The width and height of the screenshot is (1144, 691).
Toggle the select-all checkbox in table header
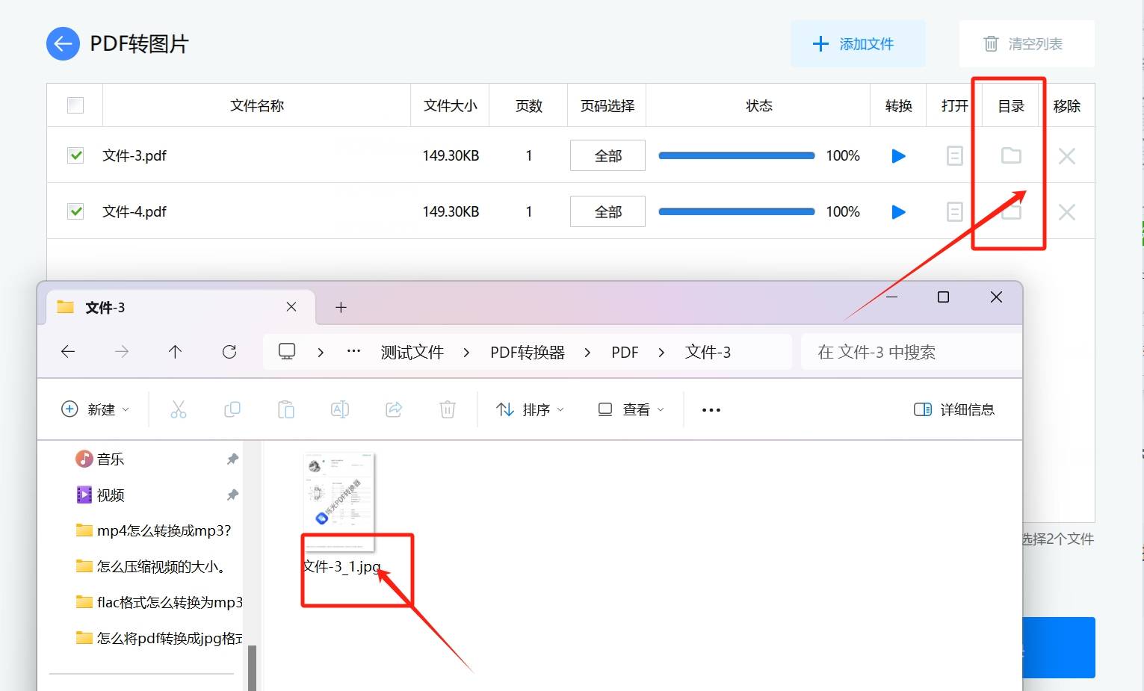click(75, 105)
